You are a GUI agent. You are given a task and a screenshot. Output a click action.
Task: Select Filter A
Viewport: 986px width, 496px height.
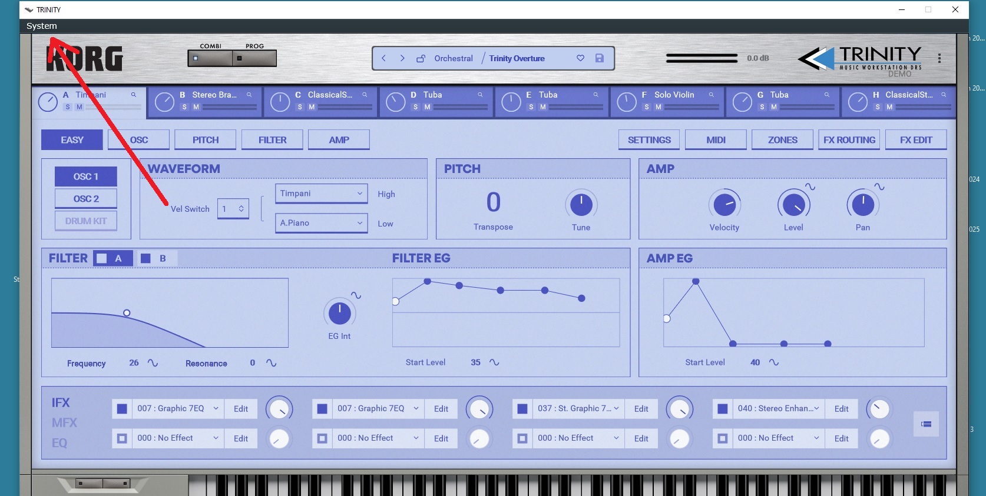coord(113,258)
